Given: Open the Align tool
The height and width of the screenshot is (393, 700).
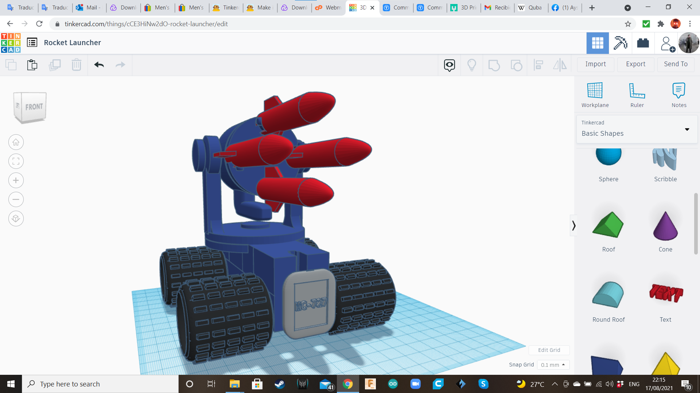Looking at the screenshot, I should click(x=538, y=65).
